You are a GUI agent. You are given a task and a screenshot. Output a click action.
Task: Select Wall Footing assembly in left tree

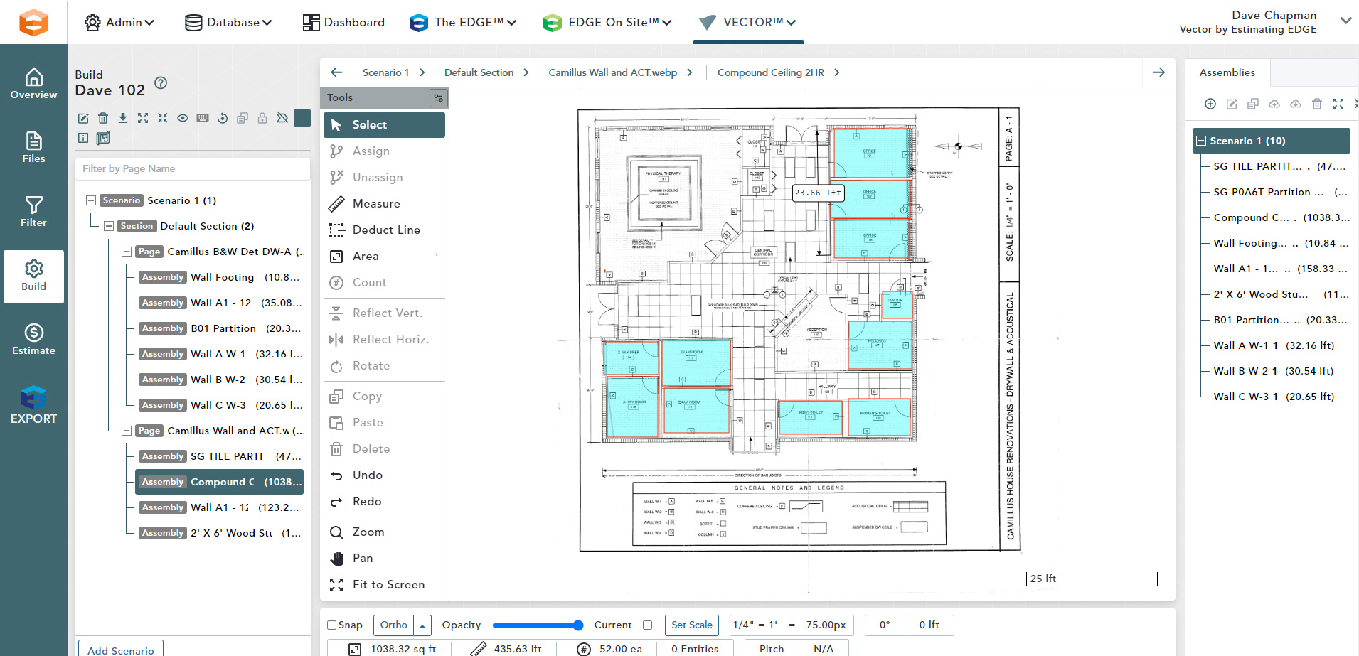220,277
